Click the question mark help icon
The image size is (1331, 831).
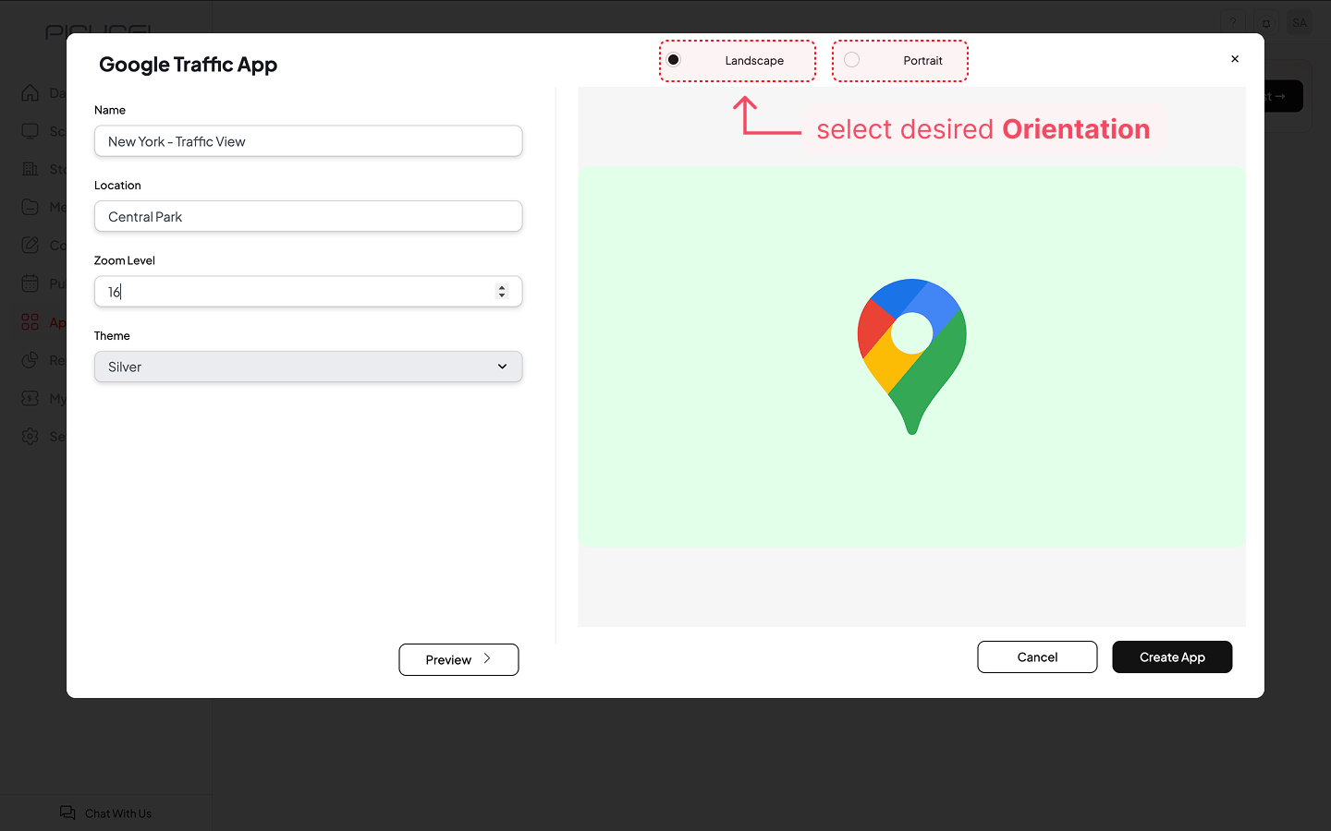coord(1232,23)
